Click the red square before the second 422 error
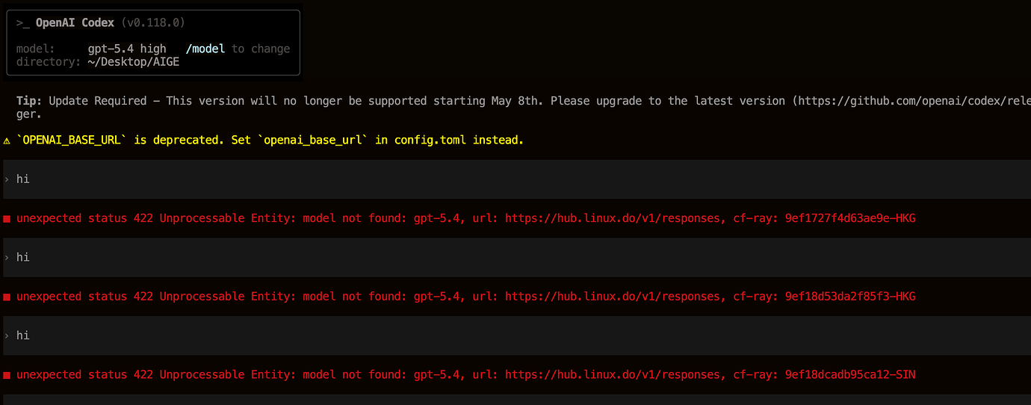Image resolution: width=1031 pixels, height=405 pixels. [7, 297]
